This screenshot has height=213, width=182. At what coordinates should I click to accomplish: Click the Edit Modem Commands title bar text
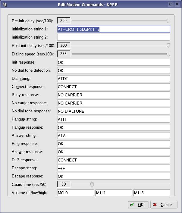pos(88,5)
